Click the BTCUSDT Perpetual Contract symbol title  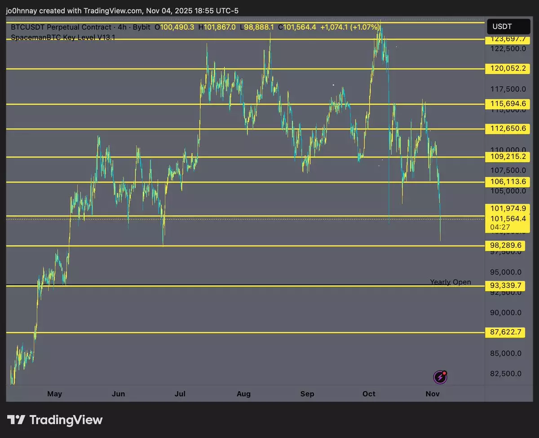63,27
